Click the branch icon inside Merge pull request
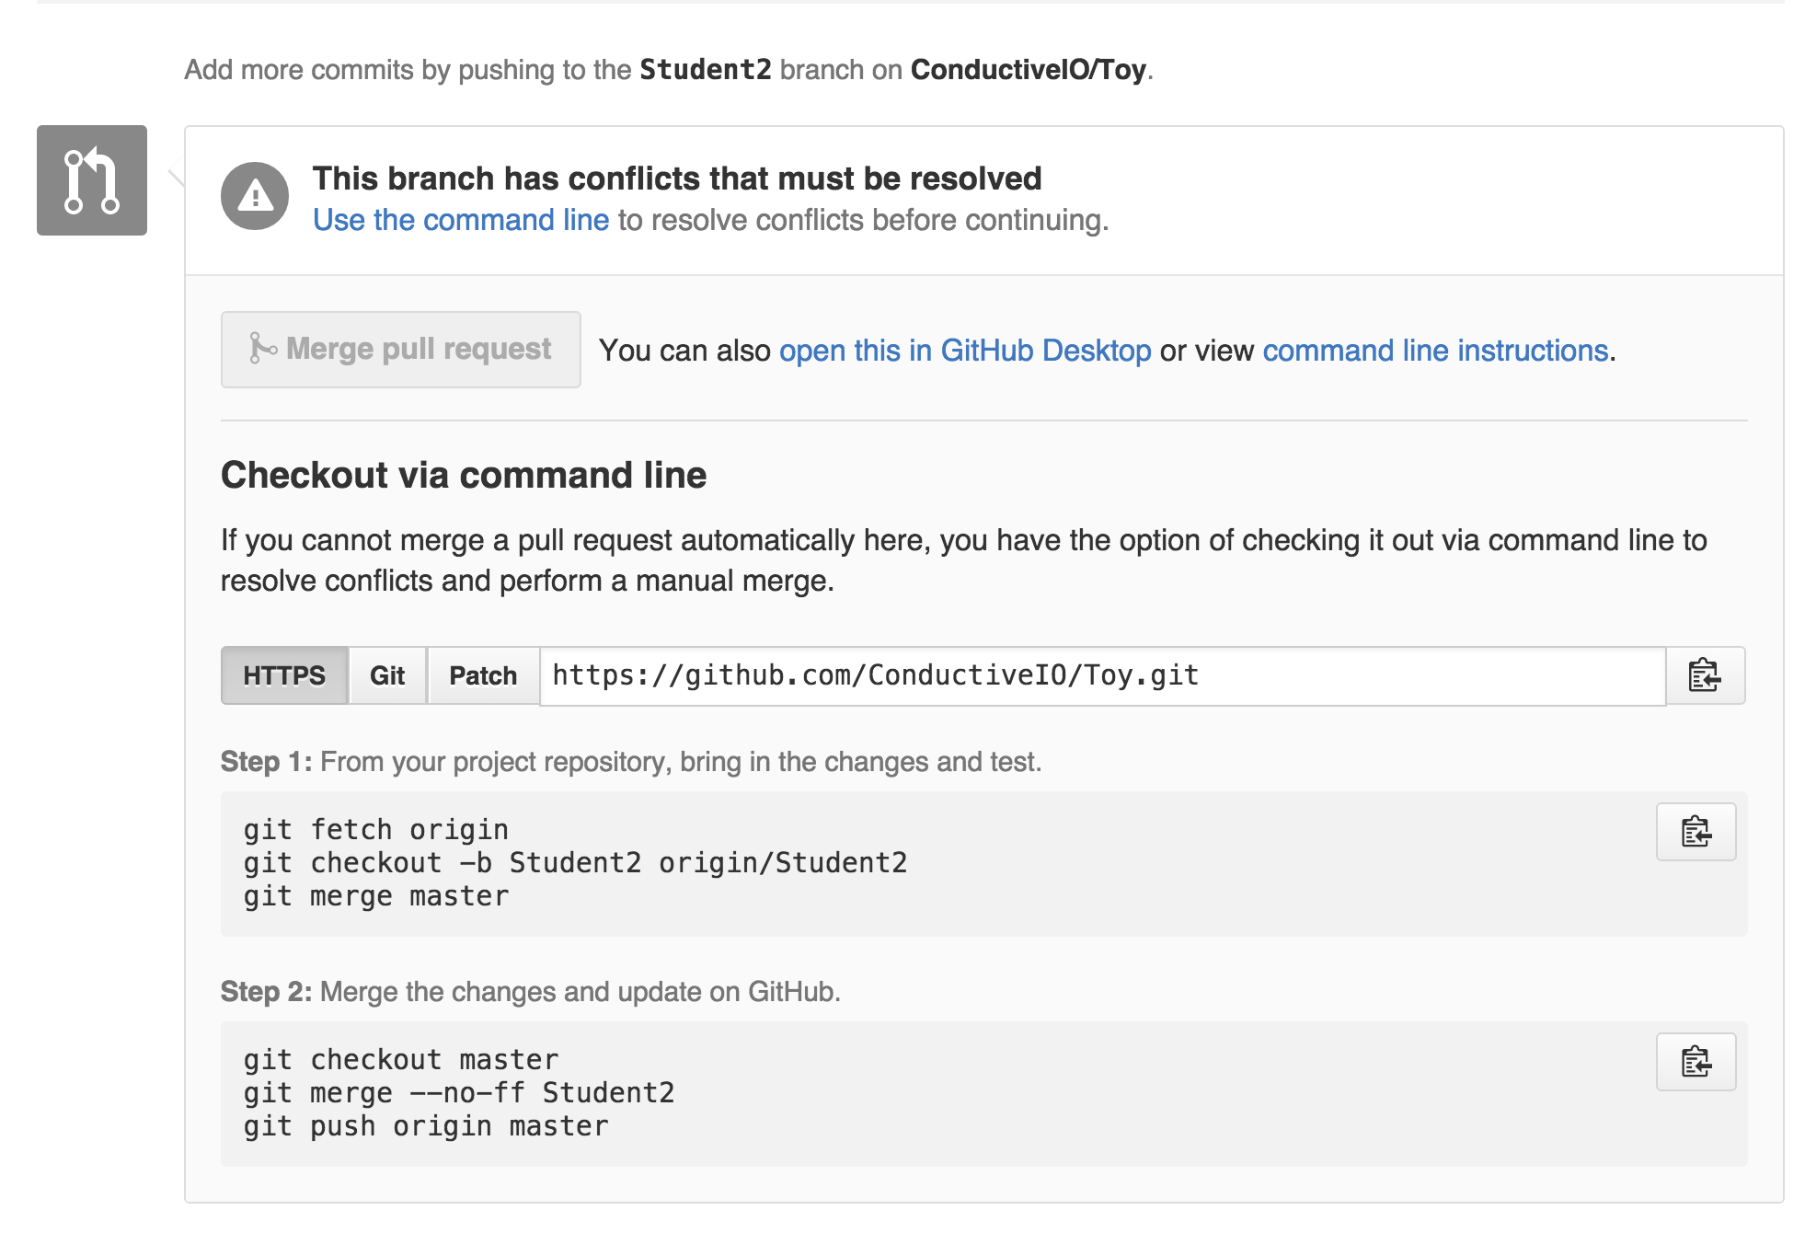This screenshot has width=1805, height=1233. (x=262, y=349)
